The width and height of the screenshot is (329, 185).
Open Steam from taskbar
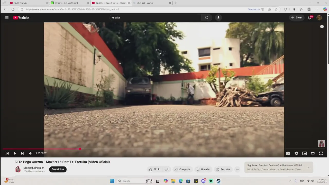click(x=218, y=181)
